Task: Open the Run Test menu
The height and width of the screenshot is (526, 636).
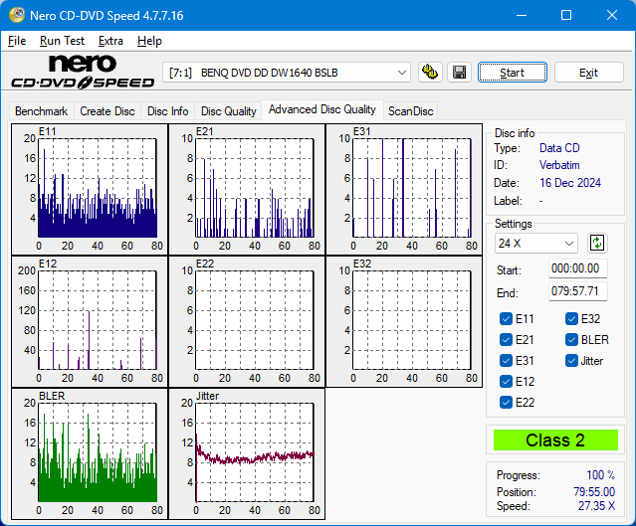Action: (x=62, y=41)
